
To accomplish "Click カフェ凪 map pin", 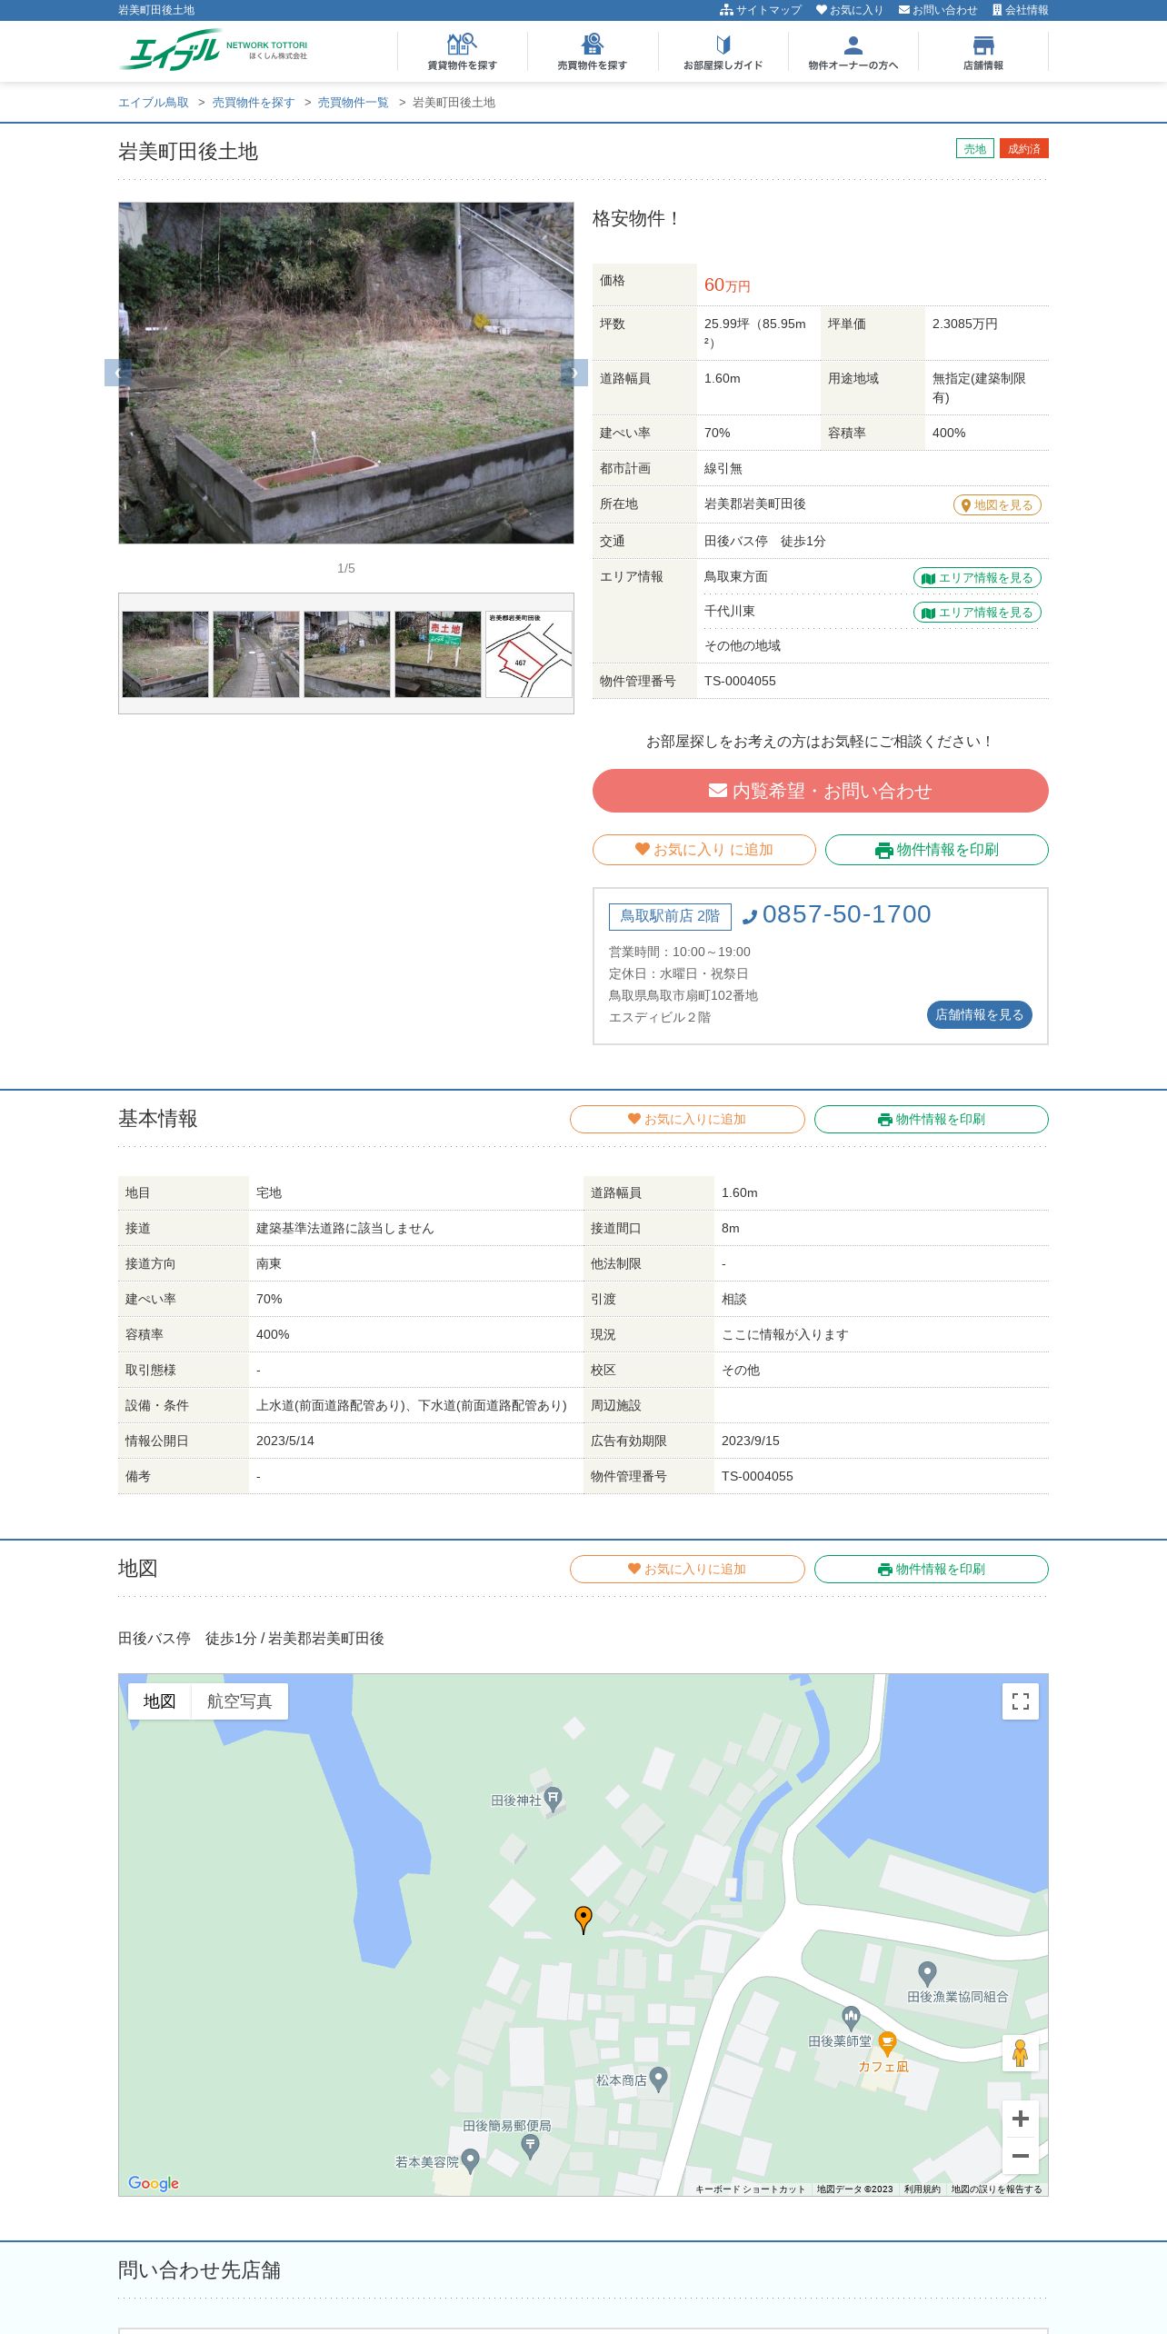I will [x=887, y=2043].
